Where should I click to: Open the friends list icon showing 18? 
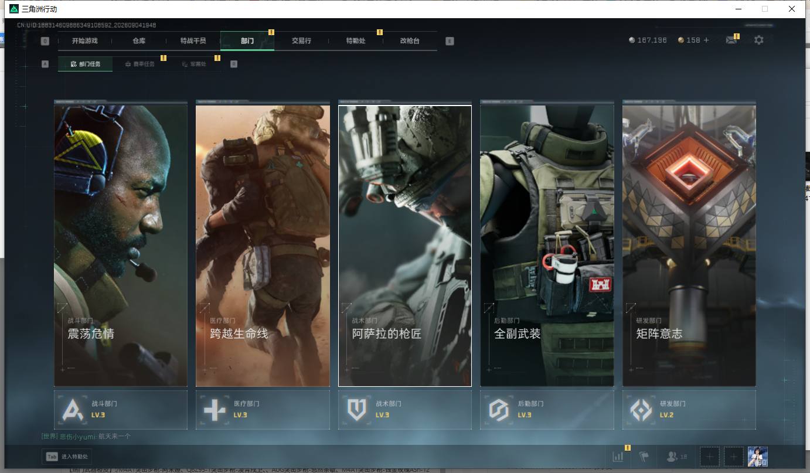click(676, 457)
